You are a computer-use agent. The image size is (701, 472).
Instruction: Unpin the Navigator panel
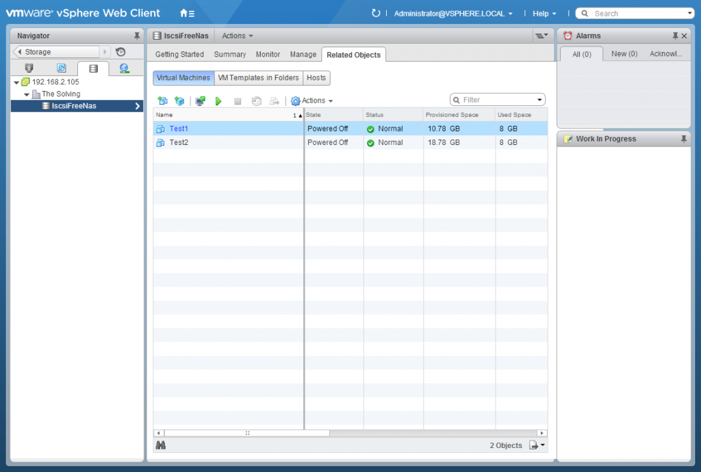click(136, 36)
